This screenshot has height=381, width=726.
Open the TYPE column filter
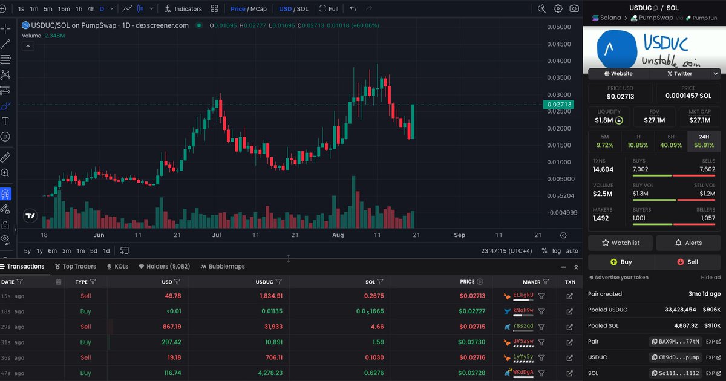click(93, 282)
